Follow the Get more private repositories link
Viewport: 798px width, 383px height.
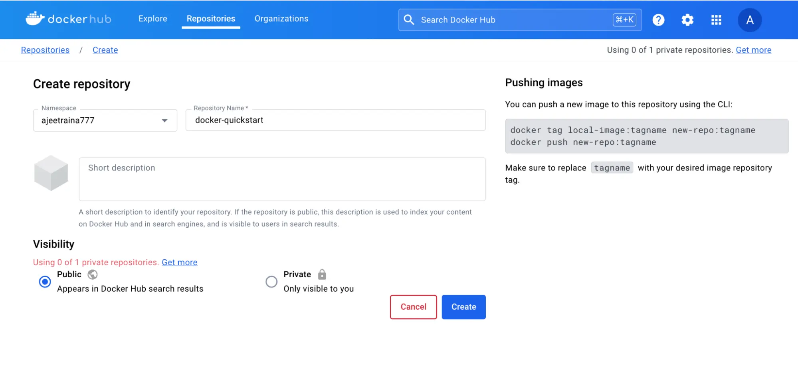[179, 262]
